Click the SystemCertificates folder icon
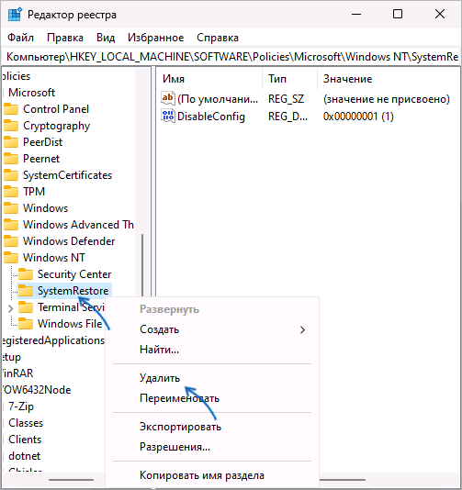 pos(11,175)
